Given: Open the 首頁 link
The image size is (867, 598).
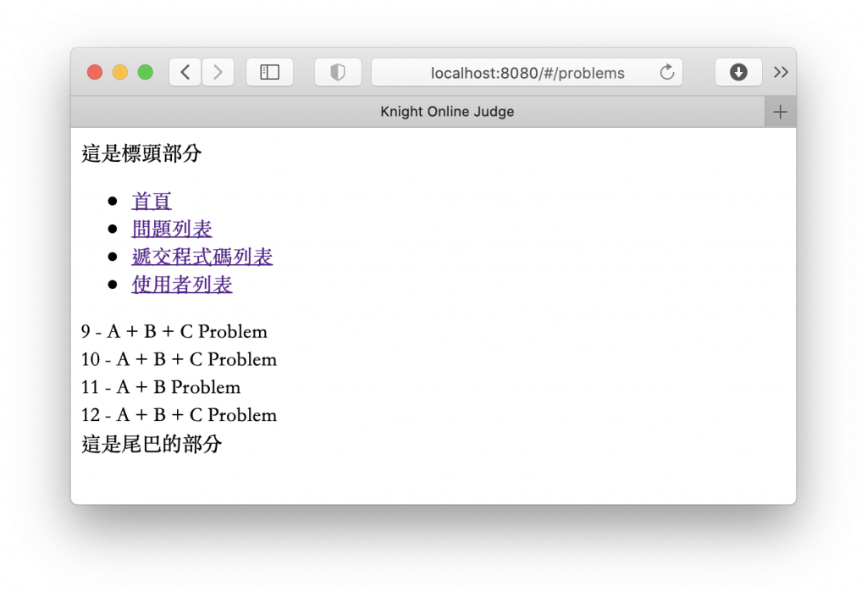Looking at the screenshot, I should tap(152, 201).
